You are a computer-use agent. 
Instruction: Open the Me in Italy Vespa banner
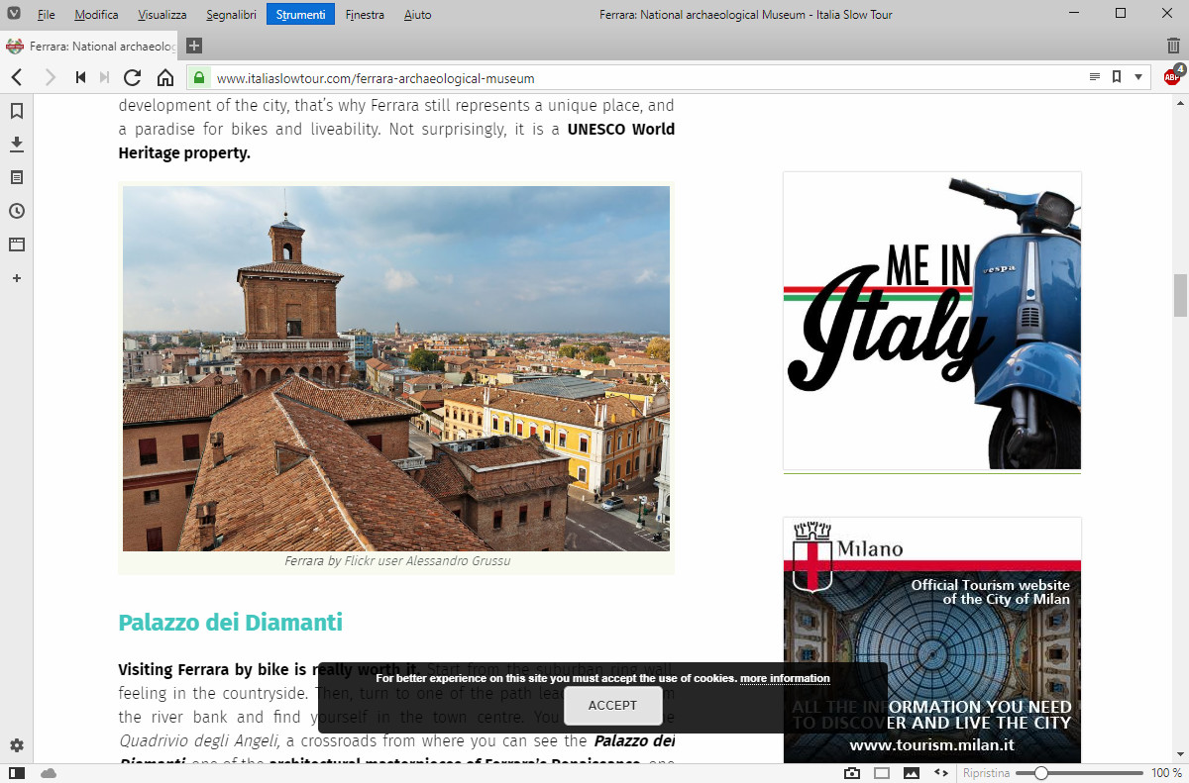tap(932, 321)
